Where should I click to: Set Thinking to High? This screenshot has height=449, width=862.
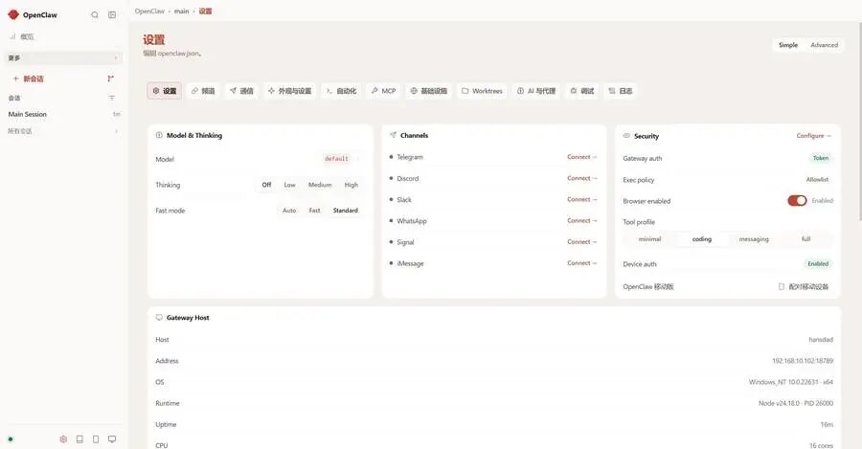352,185
